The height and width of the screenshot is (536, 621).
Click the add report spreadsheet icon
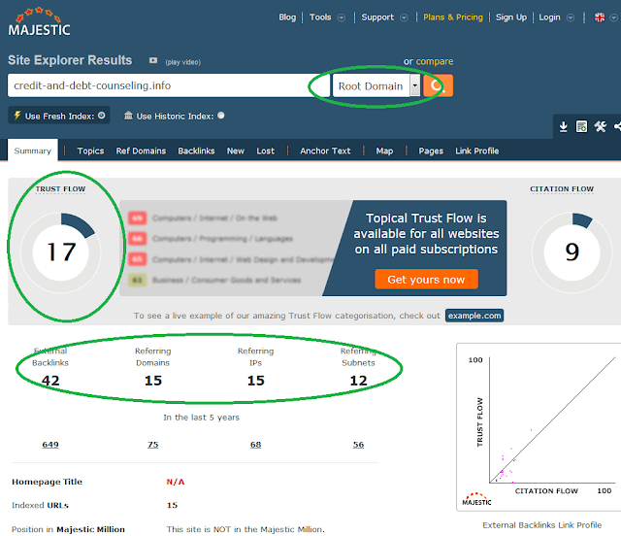pos(581,127)
